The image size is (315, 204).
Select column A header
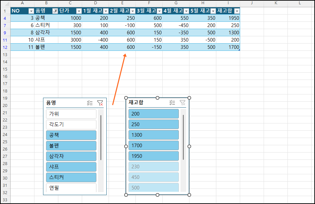point(22,3)
